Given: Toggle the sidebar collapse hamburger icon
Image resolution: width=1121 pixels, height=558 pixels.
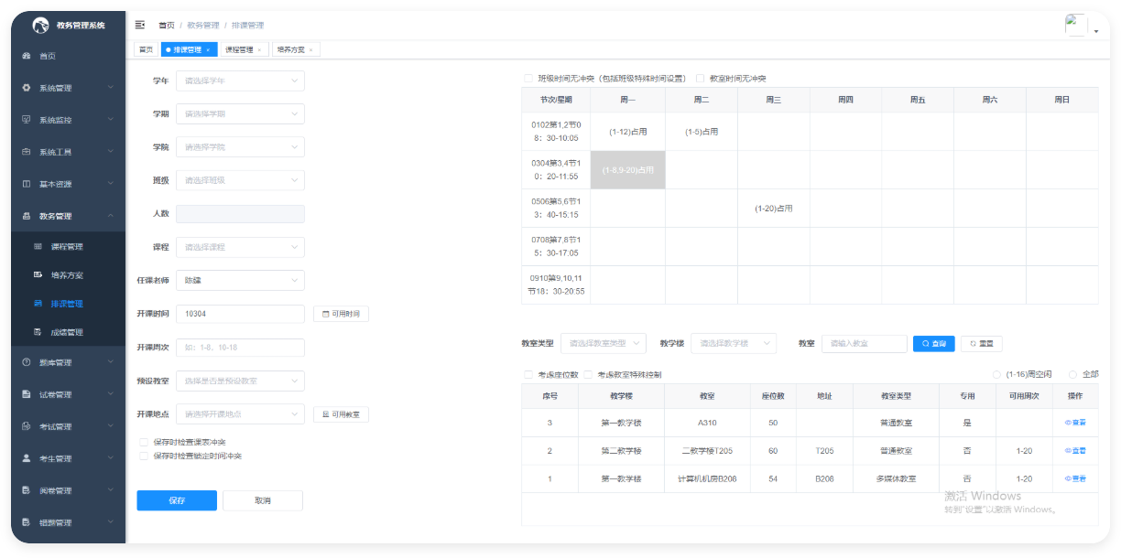Looking at the screenshot, I should click(140, 25).
